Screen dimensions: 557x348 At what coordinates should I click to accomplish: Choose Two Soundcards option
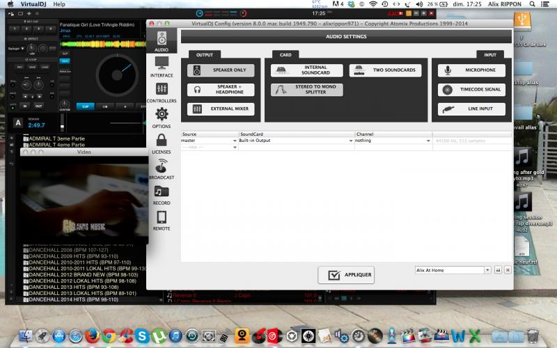pos(386,70)
